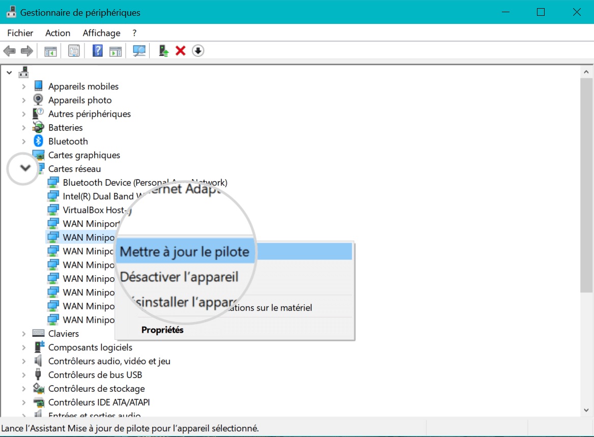This screenshot has width=594, height=437.
Task: Click the Update driver toolbar icon
Action: [x=163, y=51]
